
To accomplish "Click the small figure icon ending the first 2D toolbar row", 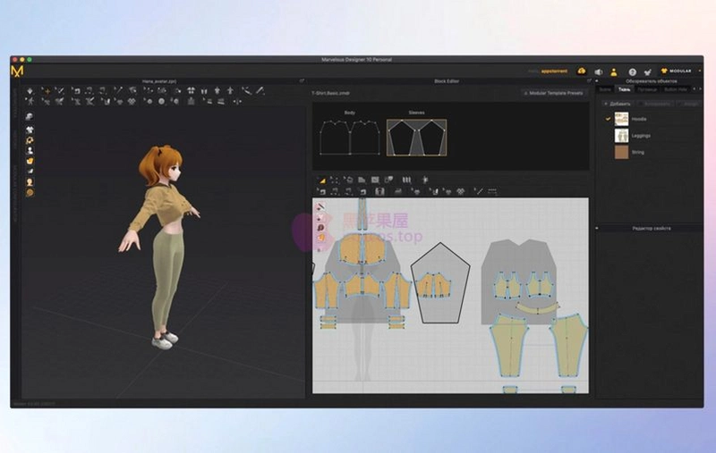I will tap(424, 180).
